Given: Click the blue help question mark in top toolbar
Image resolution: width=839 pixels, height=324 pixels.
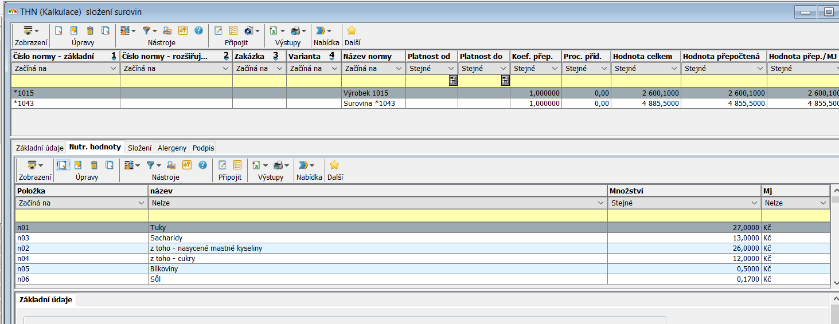Looking at the screenshot, I should tap(198, 31).
